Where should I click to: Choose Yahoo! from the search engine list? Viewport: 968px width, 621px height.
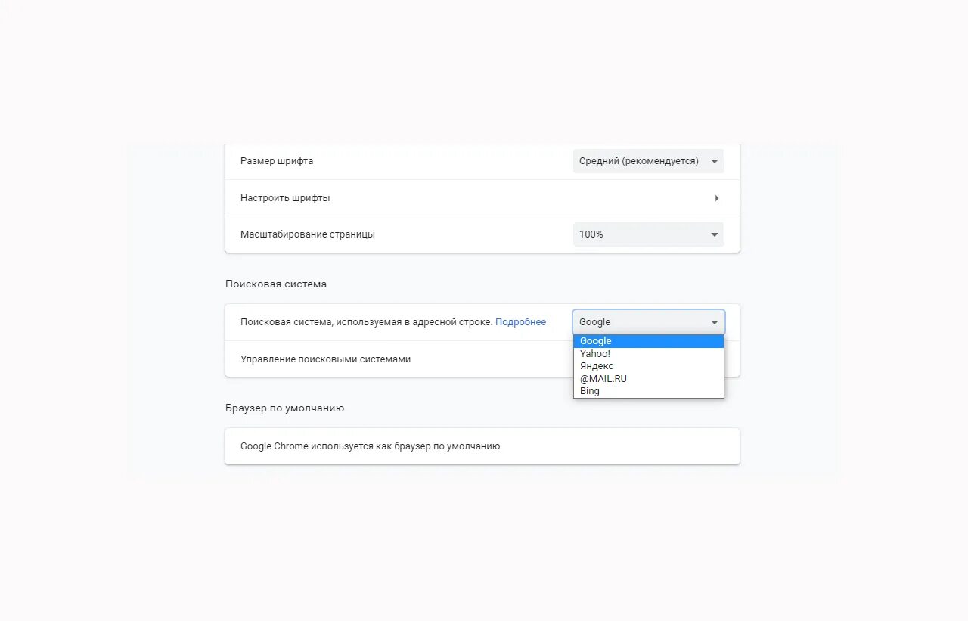pos(648,353)
